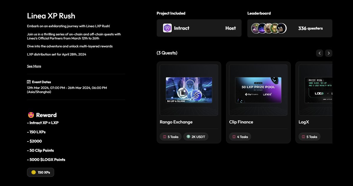The image size is (353, 186).
Task: Click the 2K USDT reward badge
Action: coord(196,137)
